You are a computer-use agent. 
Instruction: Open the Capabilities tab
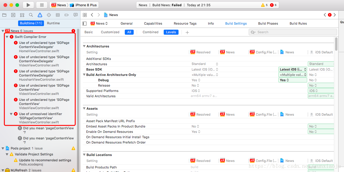coord(153,23)
